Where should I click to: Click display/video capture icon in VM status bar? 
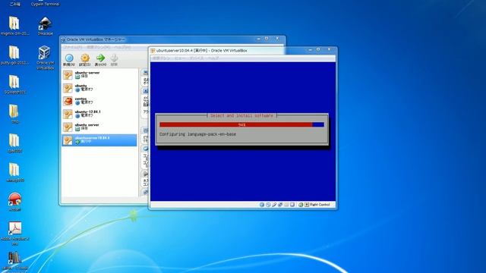click(292, 205)
